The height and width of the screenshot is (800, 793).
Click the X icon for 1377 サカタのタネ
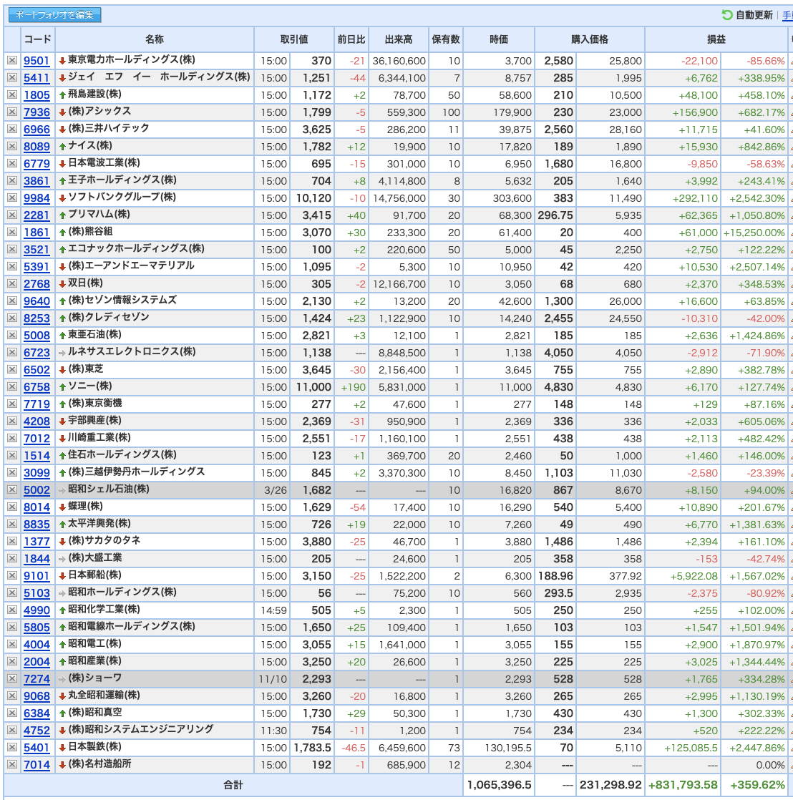12,542
